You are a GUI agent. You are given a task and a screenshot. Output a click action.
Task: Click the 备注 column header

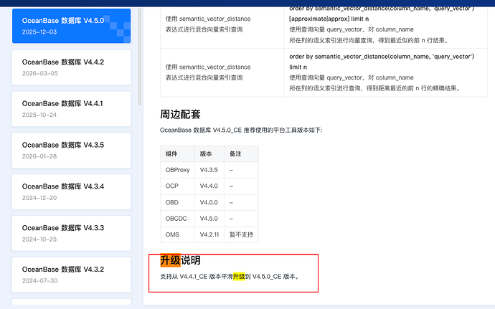coord(235,153)
